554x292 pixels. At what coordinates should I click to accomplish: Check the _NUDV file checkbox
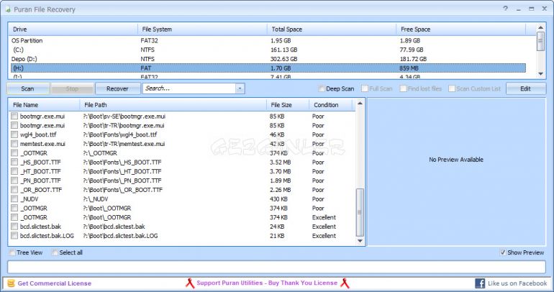(14, 199)
